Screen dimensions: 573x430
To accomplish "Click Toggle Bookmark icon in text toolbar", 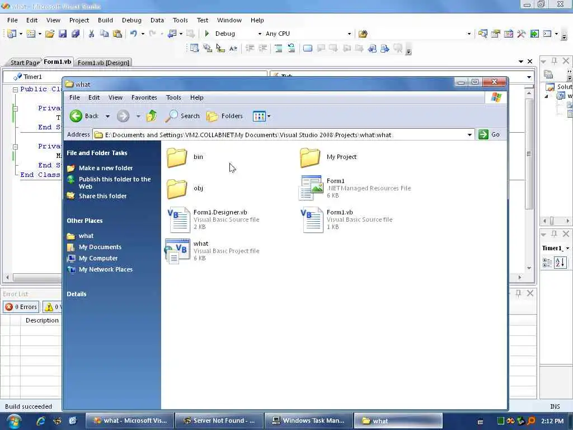I will (308, 48).
